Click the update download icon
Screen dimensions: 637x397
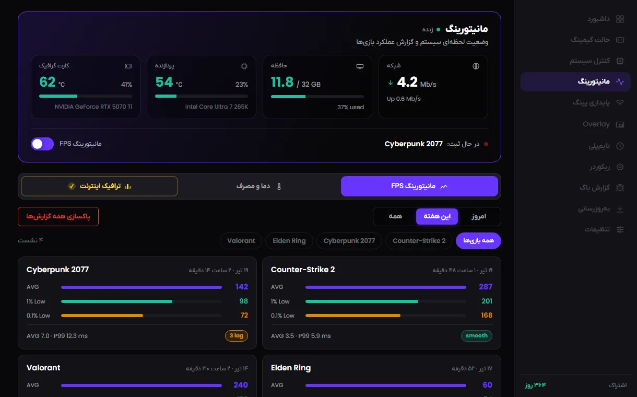click(x=620, y=208)
